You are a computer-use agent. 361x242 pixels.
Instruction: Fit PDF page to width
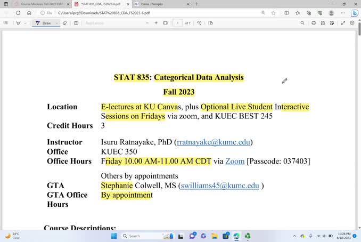165,23
